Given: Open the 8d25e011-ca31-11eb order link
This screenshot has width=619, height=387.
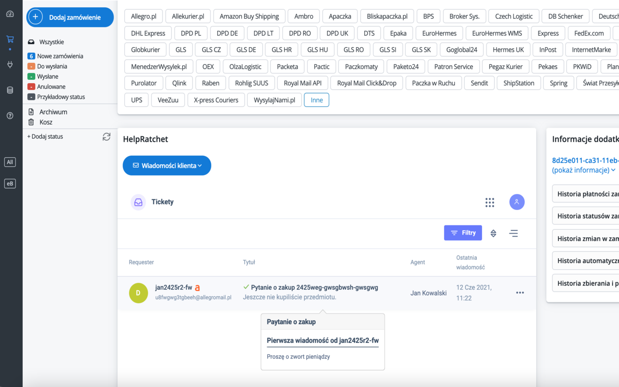Looking at the screenshot, I should click(x=586, y=161).
